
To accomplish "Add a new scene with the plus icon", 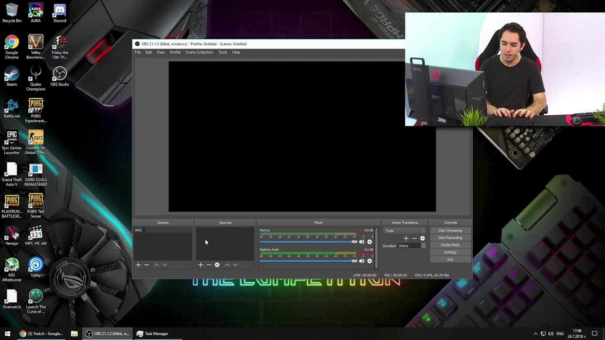I will 138,265.
